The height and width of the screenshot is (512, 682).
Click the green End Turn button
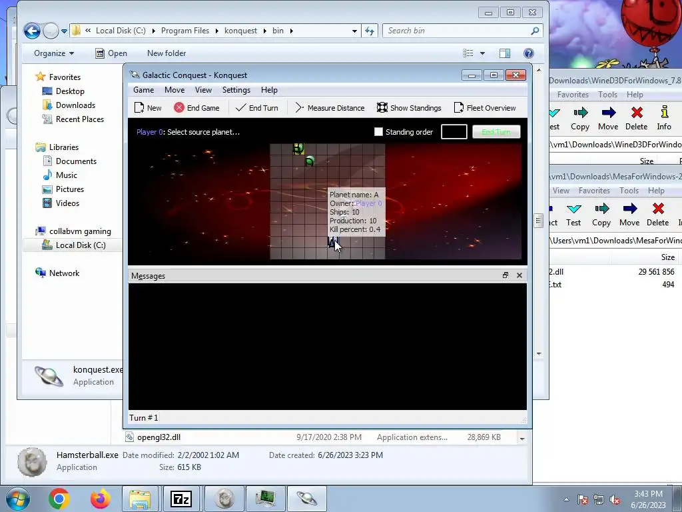coord(496,132)
